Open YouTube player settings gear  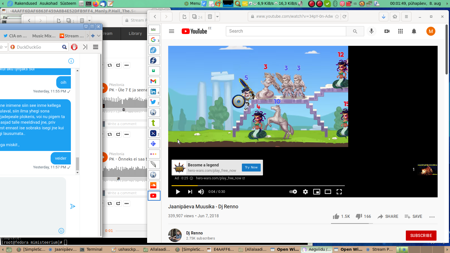pos(305,192)
